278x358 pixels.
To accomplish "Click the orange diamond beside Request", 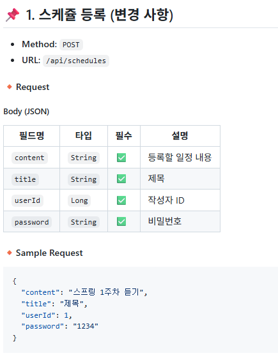I will click(x=10, y=87).
